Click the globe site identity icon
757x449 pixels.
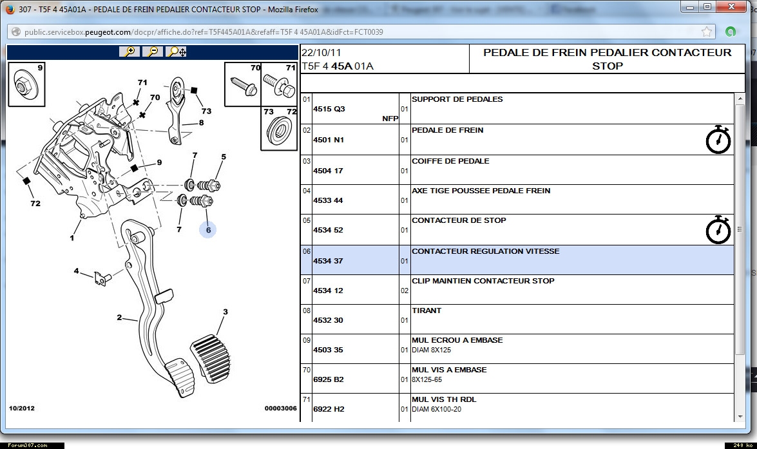point(16,32)
